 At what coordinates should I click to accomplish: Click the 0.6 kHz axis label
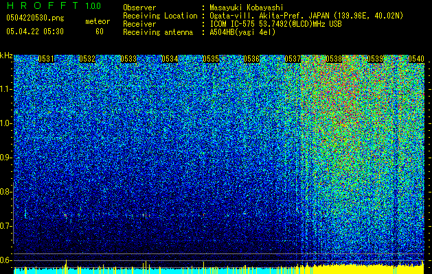coord(5,260)
